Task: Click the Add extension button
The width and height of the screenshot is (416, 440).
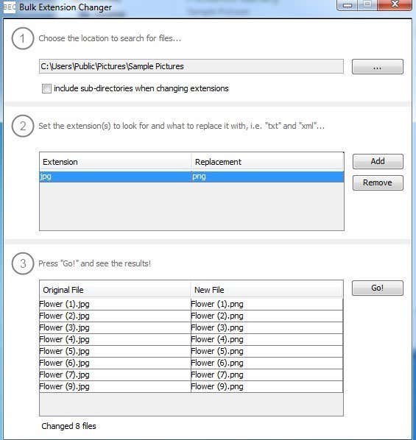Action: pyautogui.click(x=378, y=161)
